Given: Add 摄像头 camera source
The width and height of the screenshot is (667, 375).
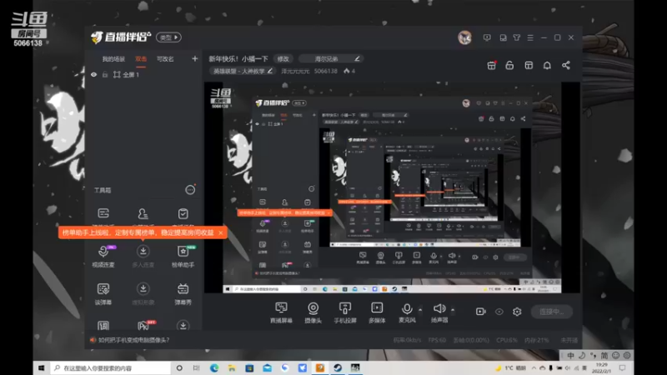Looking at the screenshot, I should coord(313,312).
